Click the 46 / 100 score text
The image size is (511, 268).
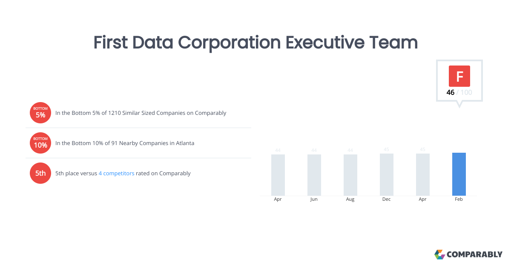point(459,92)
